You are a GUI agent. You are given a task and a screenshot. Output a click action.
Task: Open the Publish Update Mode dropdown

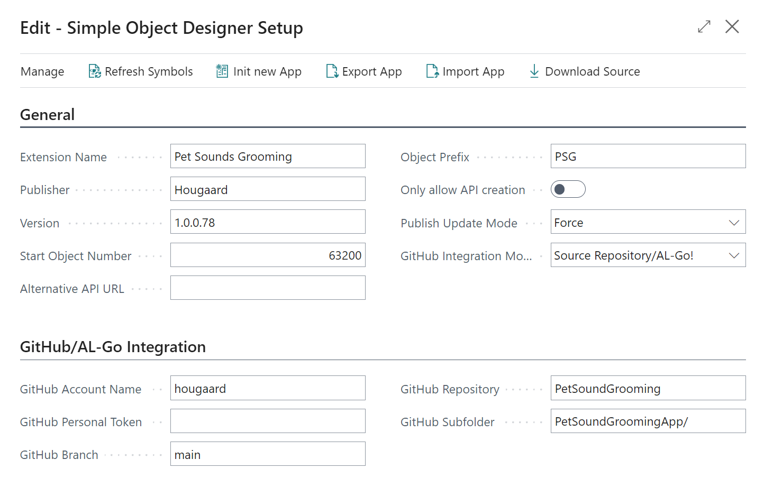click(733, 222)
